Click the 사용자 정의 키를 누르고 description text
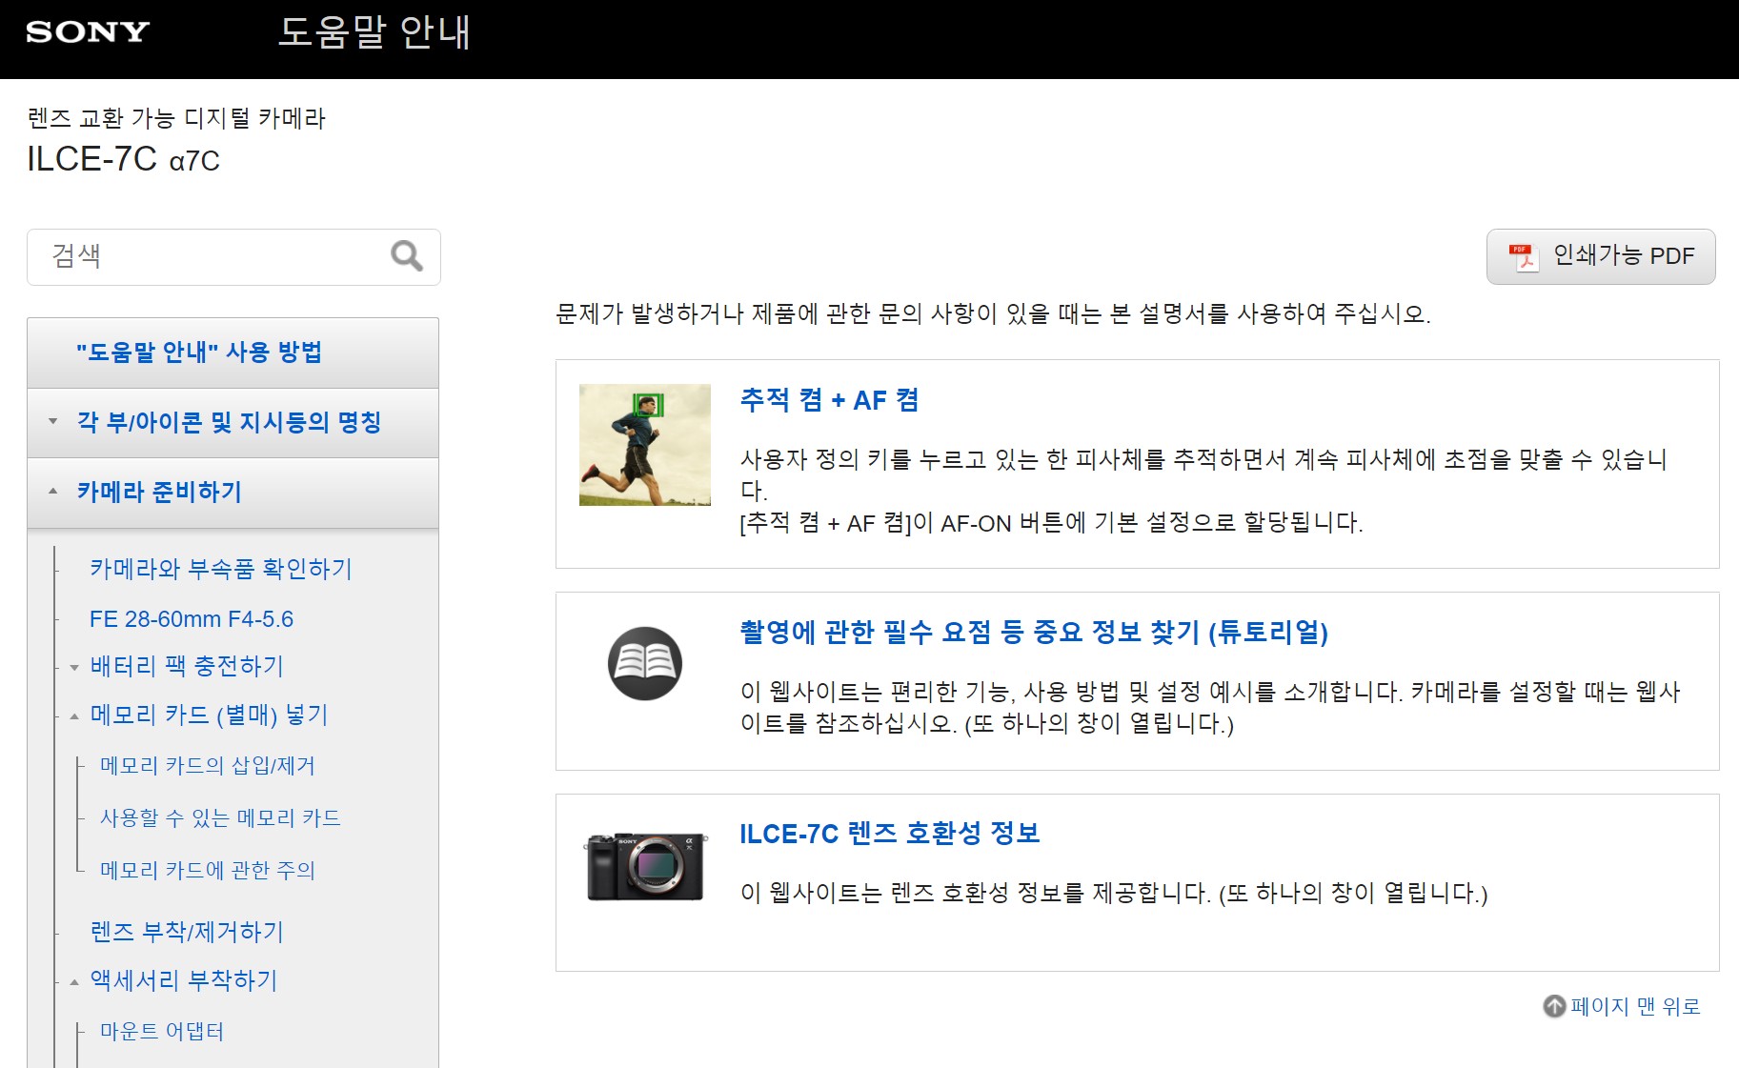 point(1203,491)
